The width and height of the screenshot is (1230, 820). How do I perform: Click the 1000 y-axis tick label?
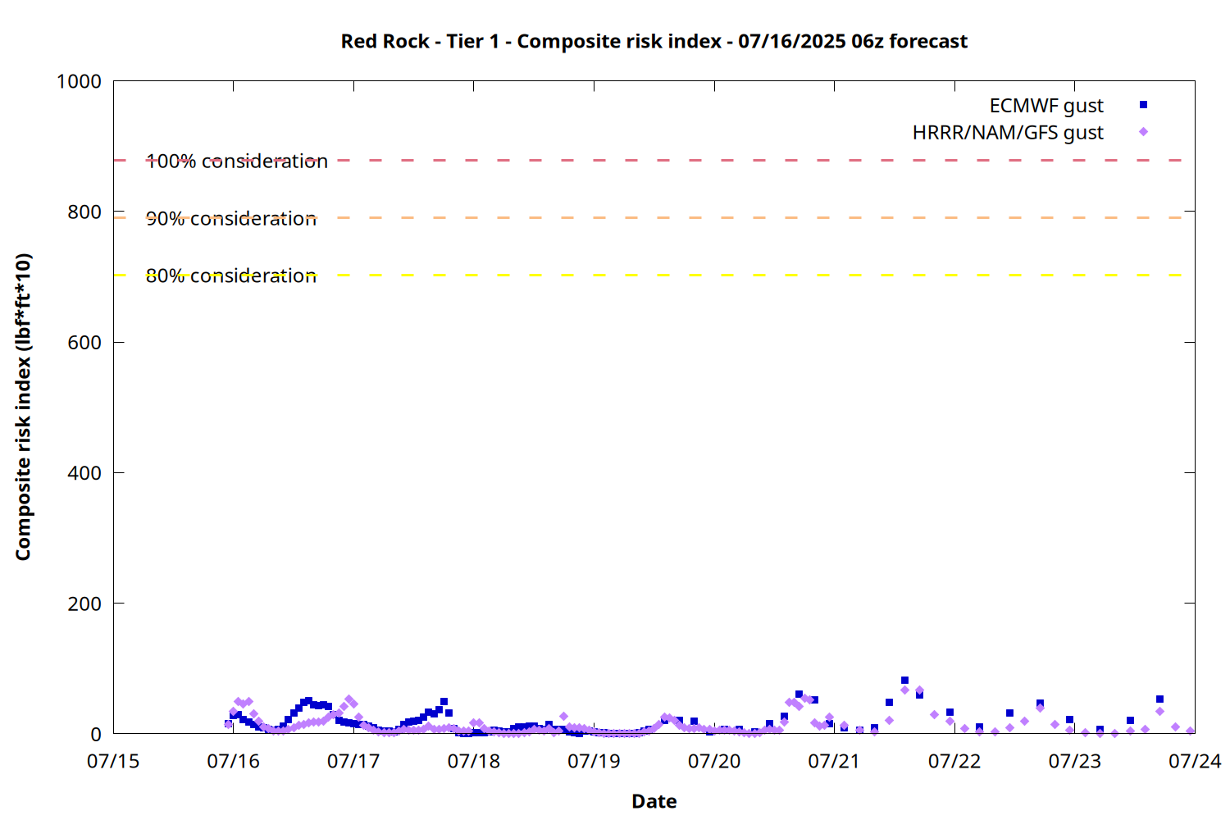click(x=79, y=81)
